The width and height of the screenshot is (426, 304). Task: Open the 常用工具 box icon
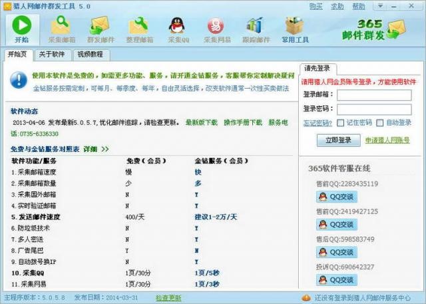tap(295, 25)
